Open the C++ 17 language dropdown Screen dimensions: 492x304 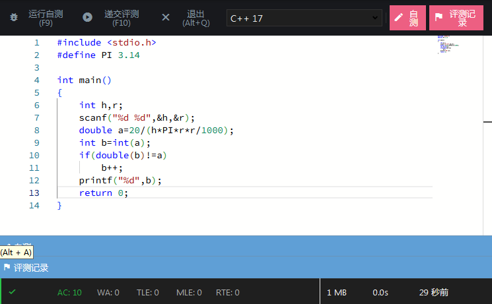tap(304, 18)
